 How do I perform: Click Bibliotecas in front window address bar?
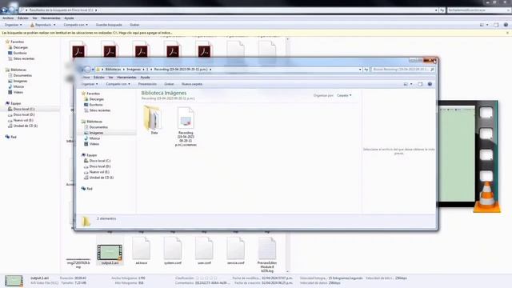[x=113, y=70]
